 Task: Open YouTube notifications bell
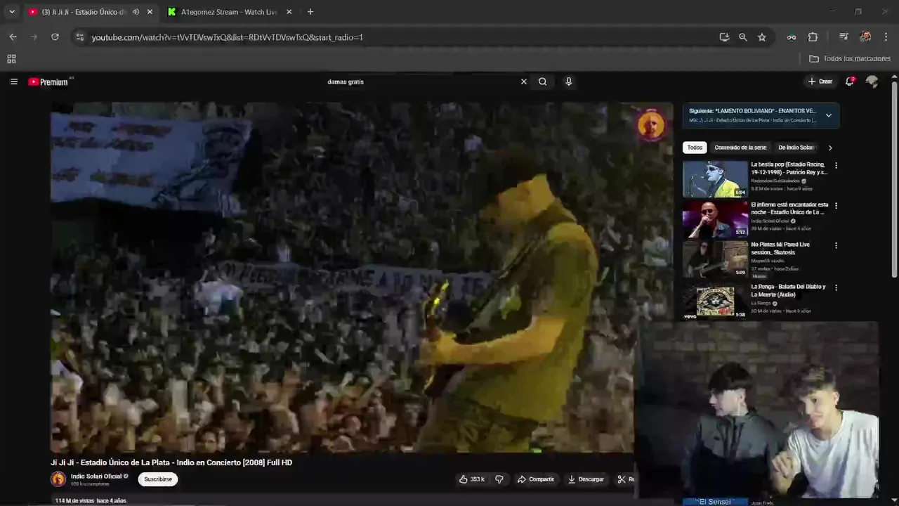(x=849, y=82)
